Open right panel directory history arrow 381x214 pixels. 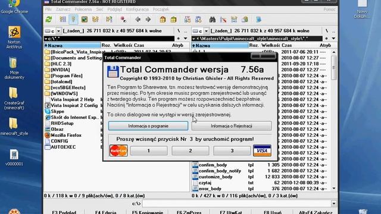(333, 39)
